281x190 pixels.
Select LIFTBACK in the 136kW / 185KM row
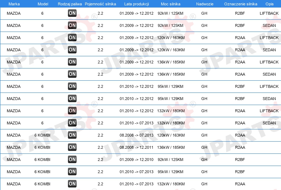point(269,62)
